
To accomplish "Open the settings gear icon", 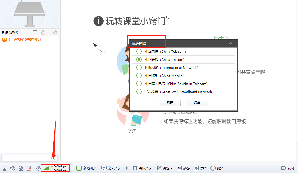I will point(38,168).
